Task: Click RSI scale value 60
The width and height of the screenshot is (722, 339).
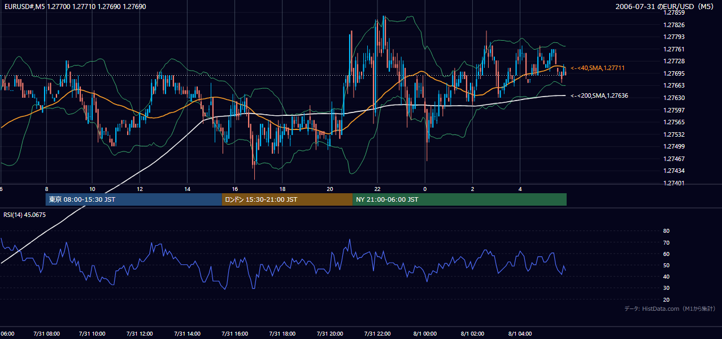Action: pos(666,254)
